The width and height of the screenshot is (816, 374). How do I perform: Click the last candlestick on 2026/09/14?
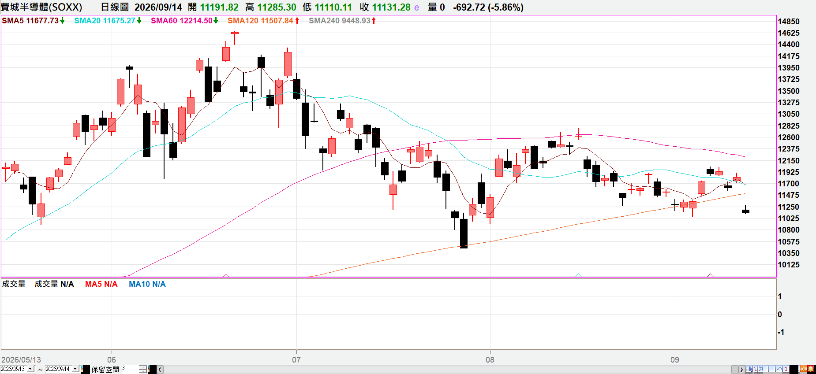pyautogui.click(x=745, y=211)
